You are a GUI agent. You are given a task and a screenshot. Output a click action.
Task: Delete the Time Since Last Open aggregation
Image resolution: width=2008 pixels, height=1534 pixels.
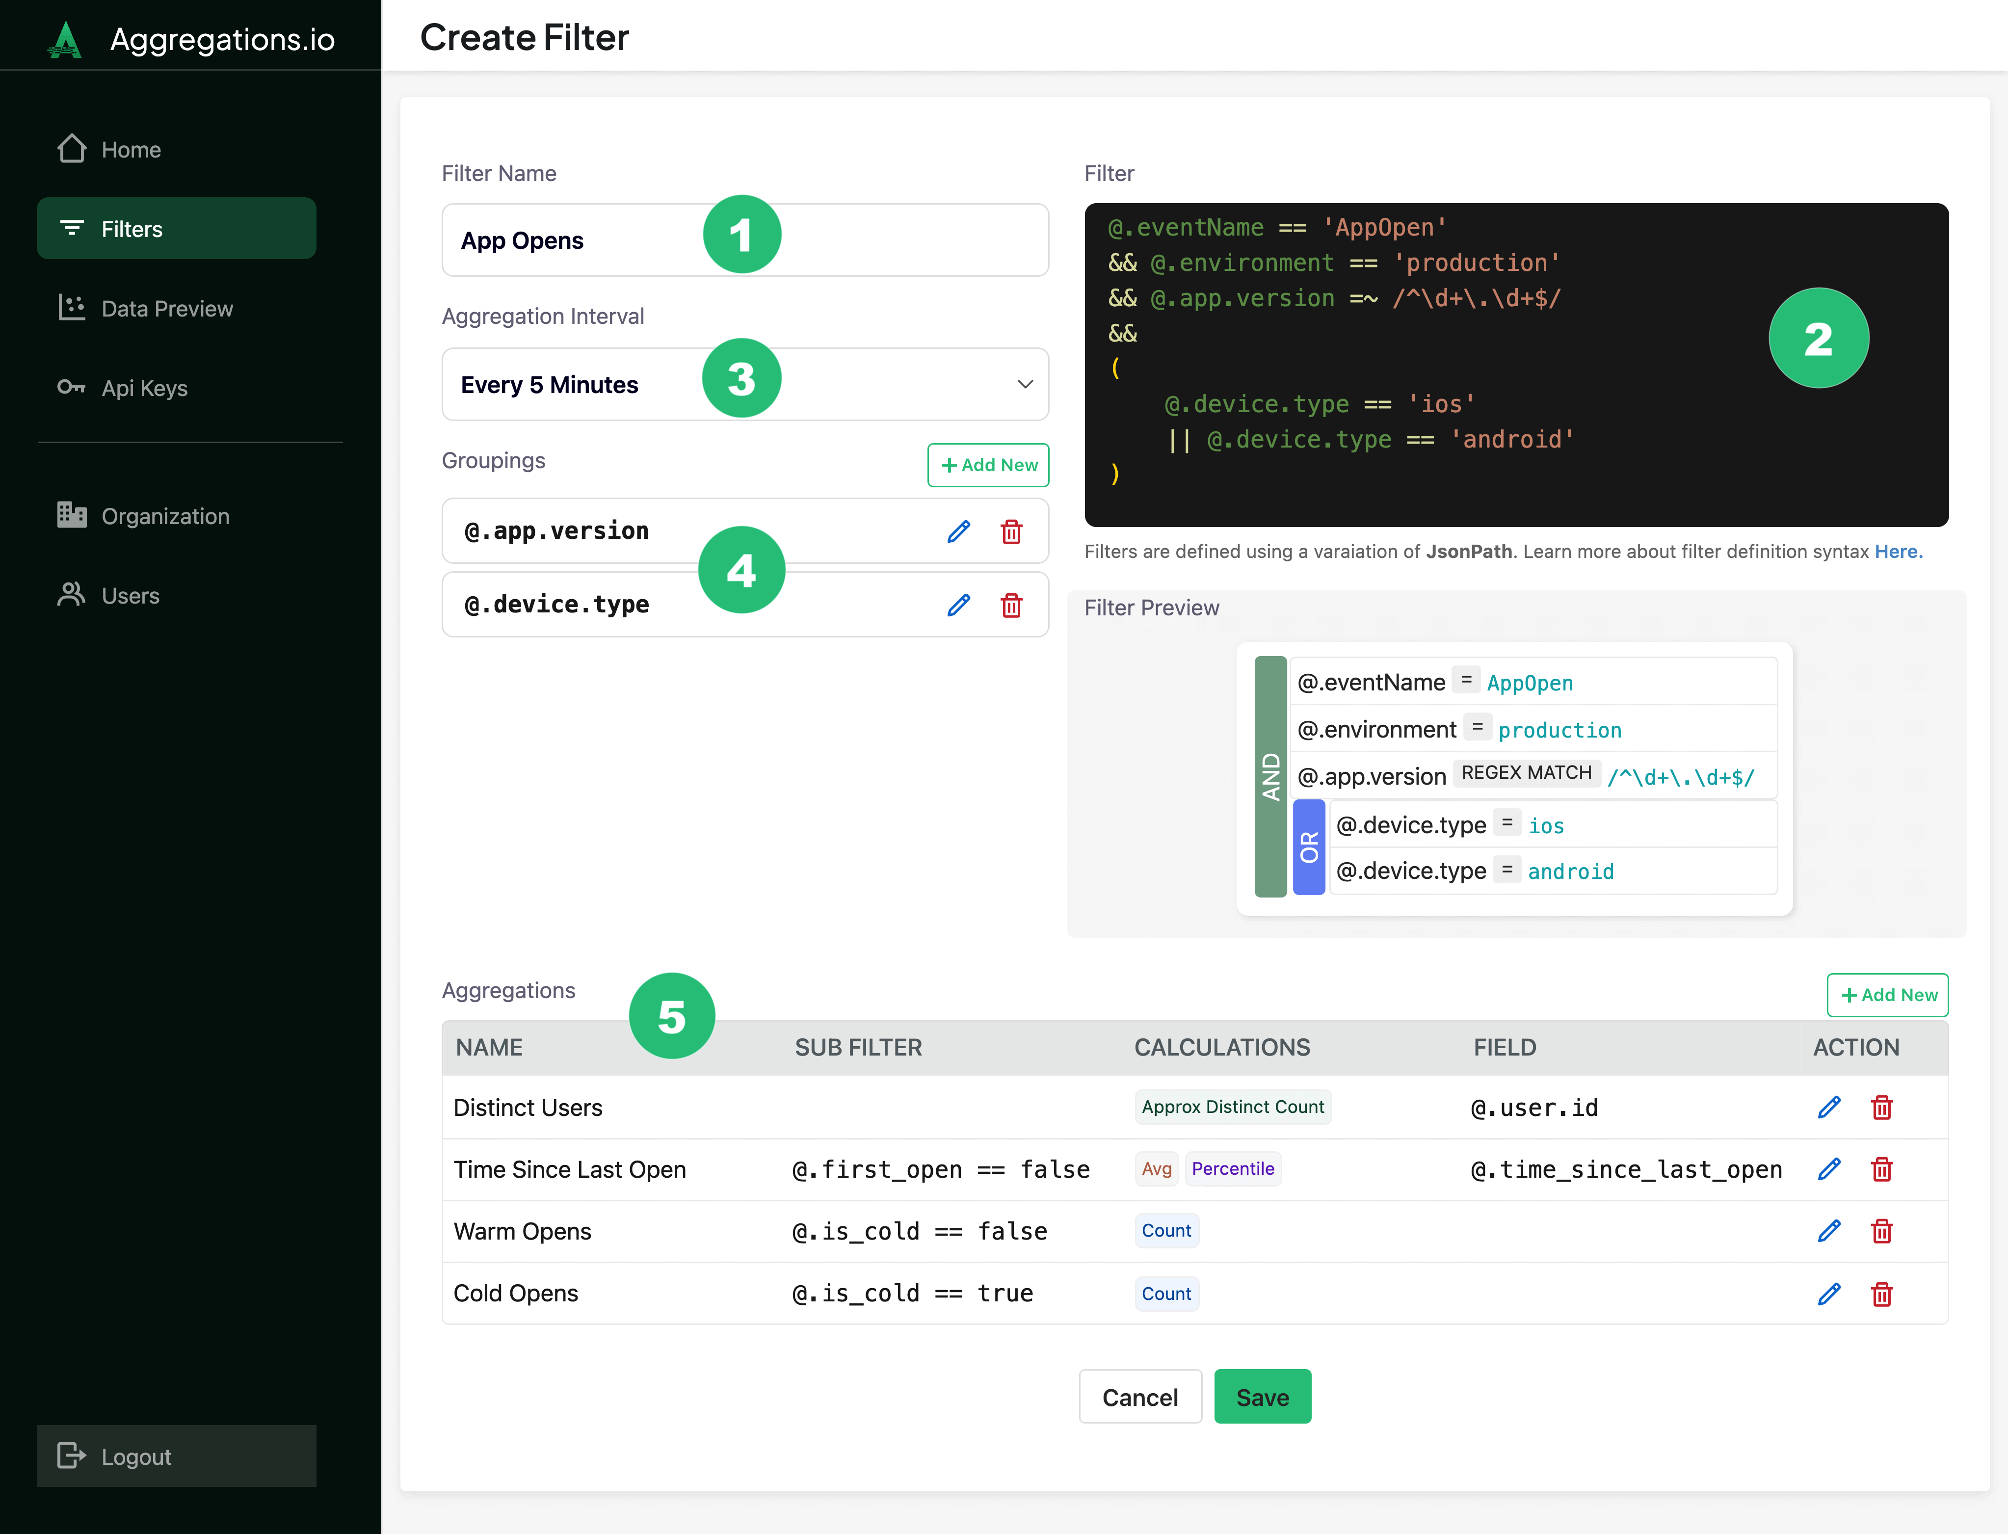pyautogui.click(x=1881, y=1169)
